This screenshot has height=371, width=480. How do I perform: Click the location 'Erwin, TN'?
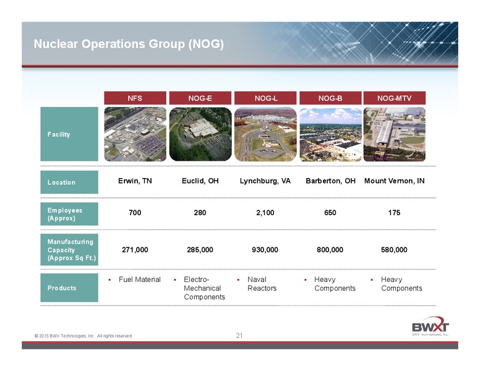coord(135,181)
